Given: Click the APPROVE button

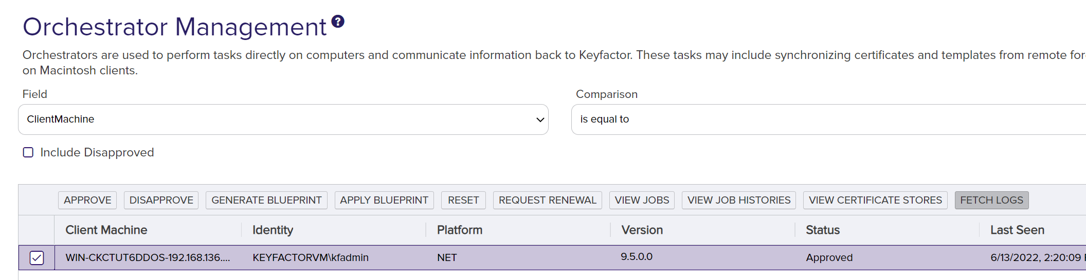Looking at the screenshot, I should click(x=87, y=200).
